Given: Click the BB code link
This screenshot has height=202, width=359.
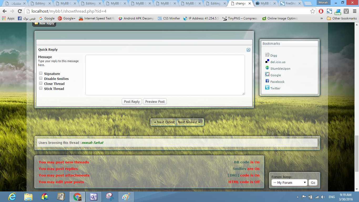Looking at the screenshot, I should (242, 162).
